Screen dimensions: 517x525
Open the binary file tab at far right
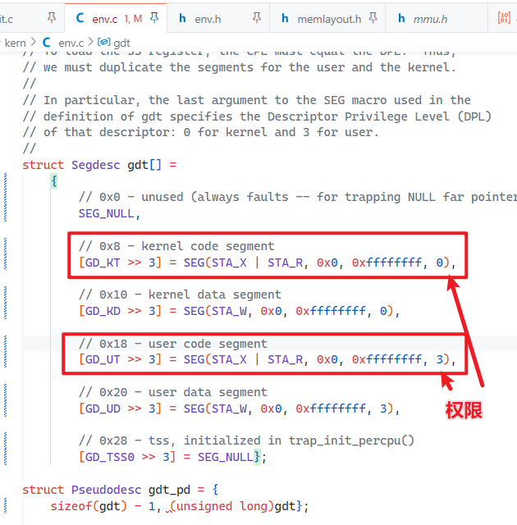(504, 17)
